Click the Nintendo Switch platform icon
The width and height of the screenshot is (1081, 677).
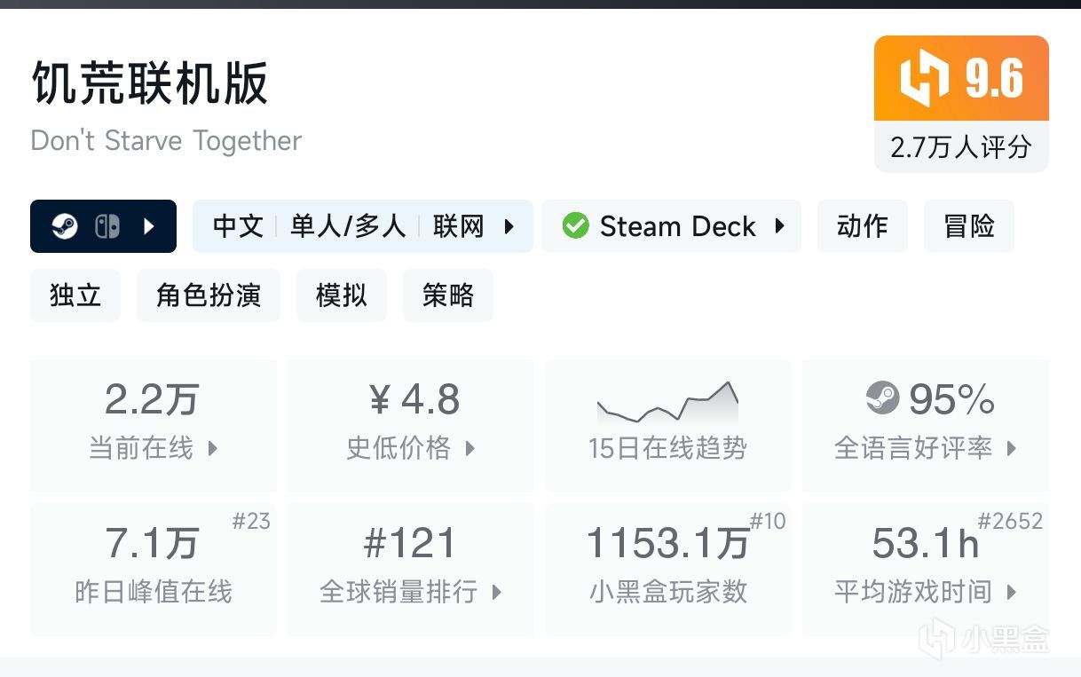click(x=107, y=226)
